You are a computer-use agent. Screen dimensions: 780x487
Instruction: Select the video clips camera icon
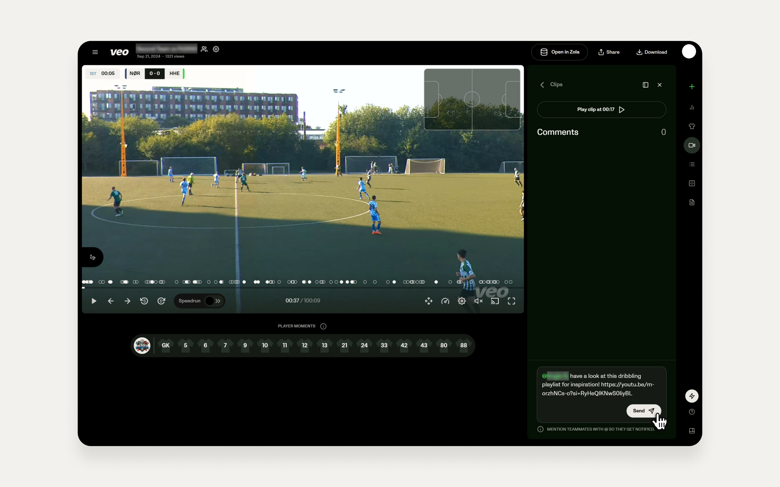692,145
